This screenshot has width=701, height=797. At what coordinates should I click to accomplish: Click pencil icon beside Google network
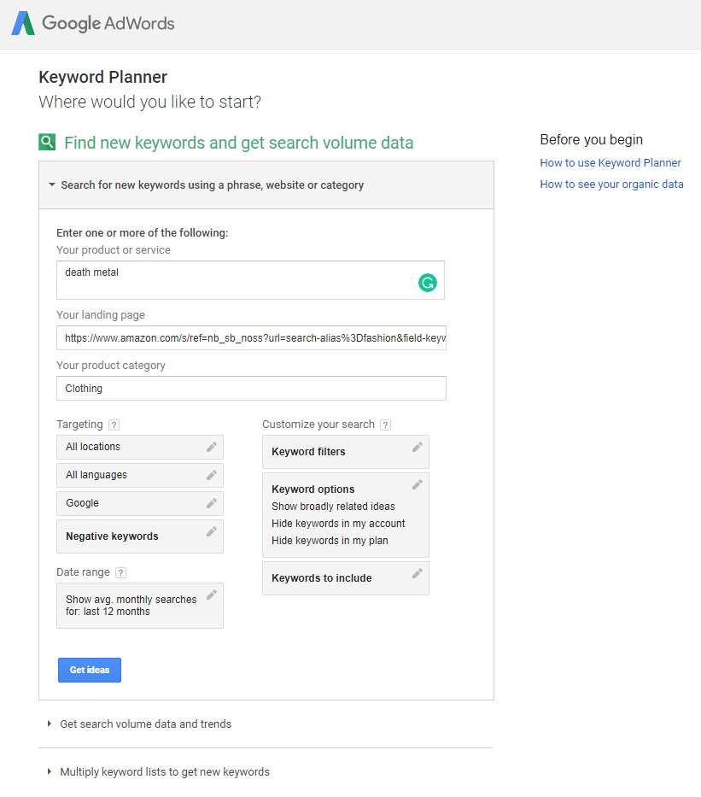coord(211,503)
